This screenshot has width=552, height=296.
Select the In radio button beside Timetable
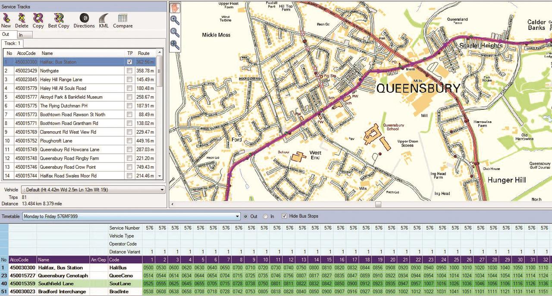coord(264,216)
